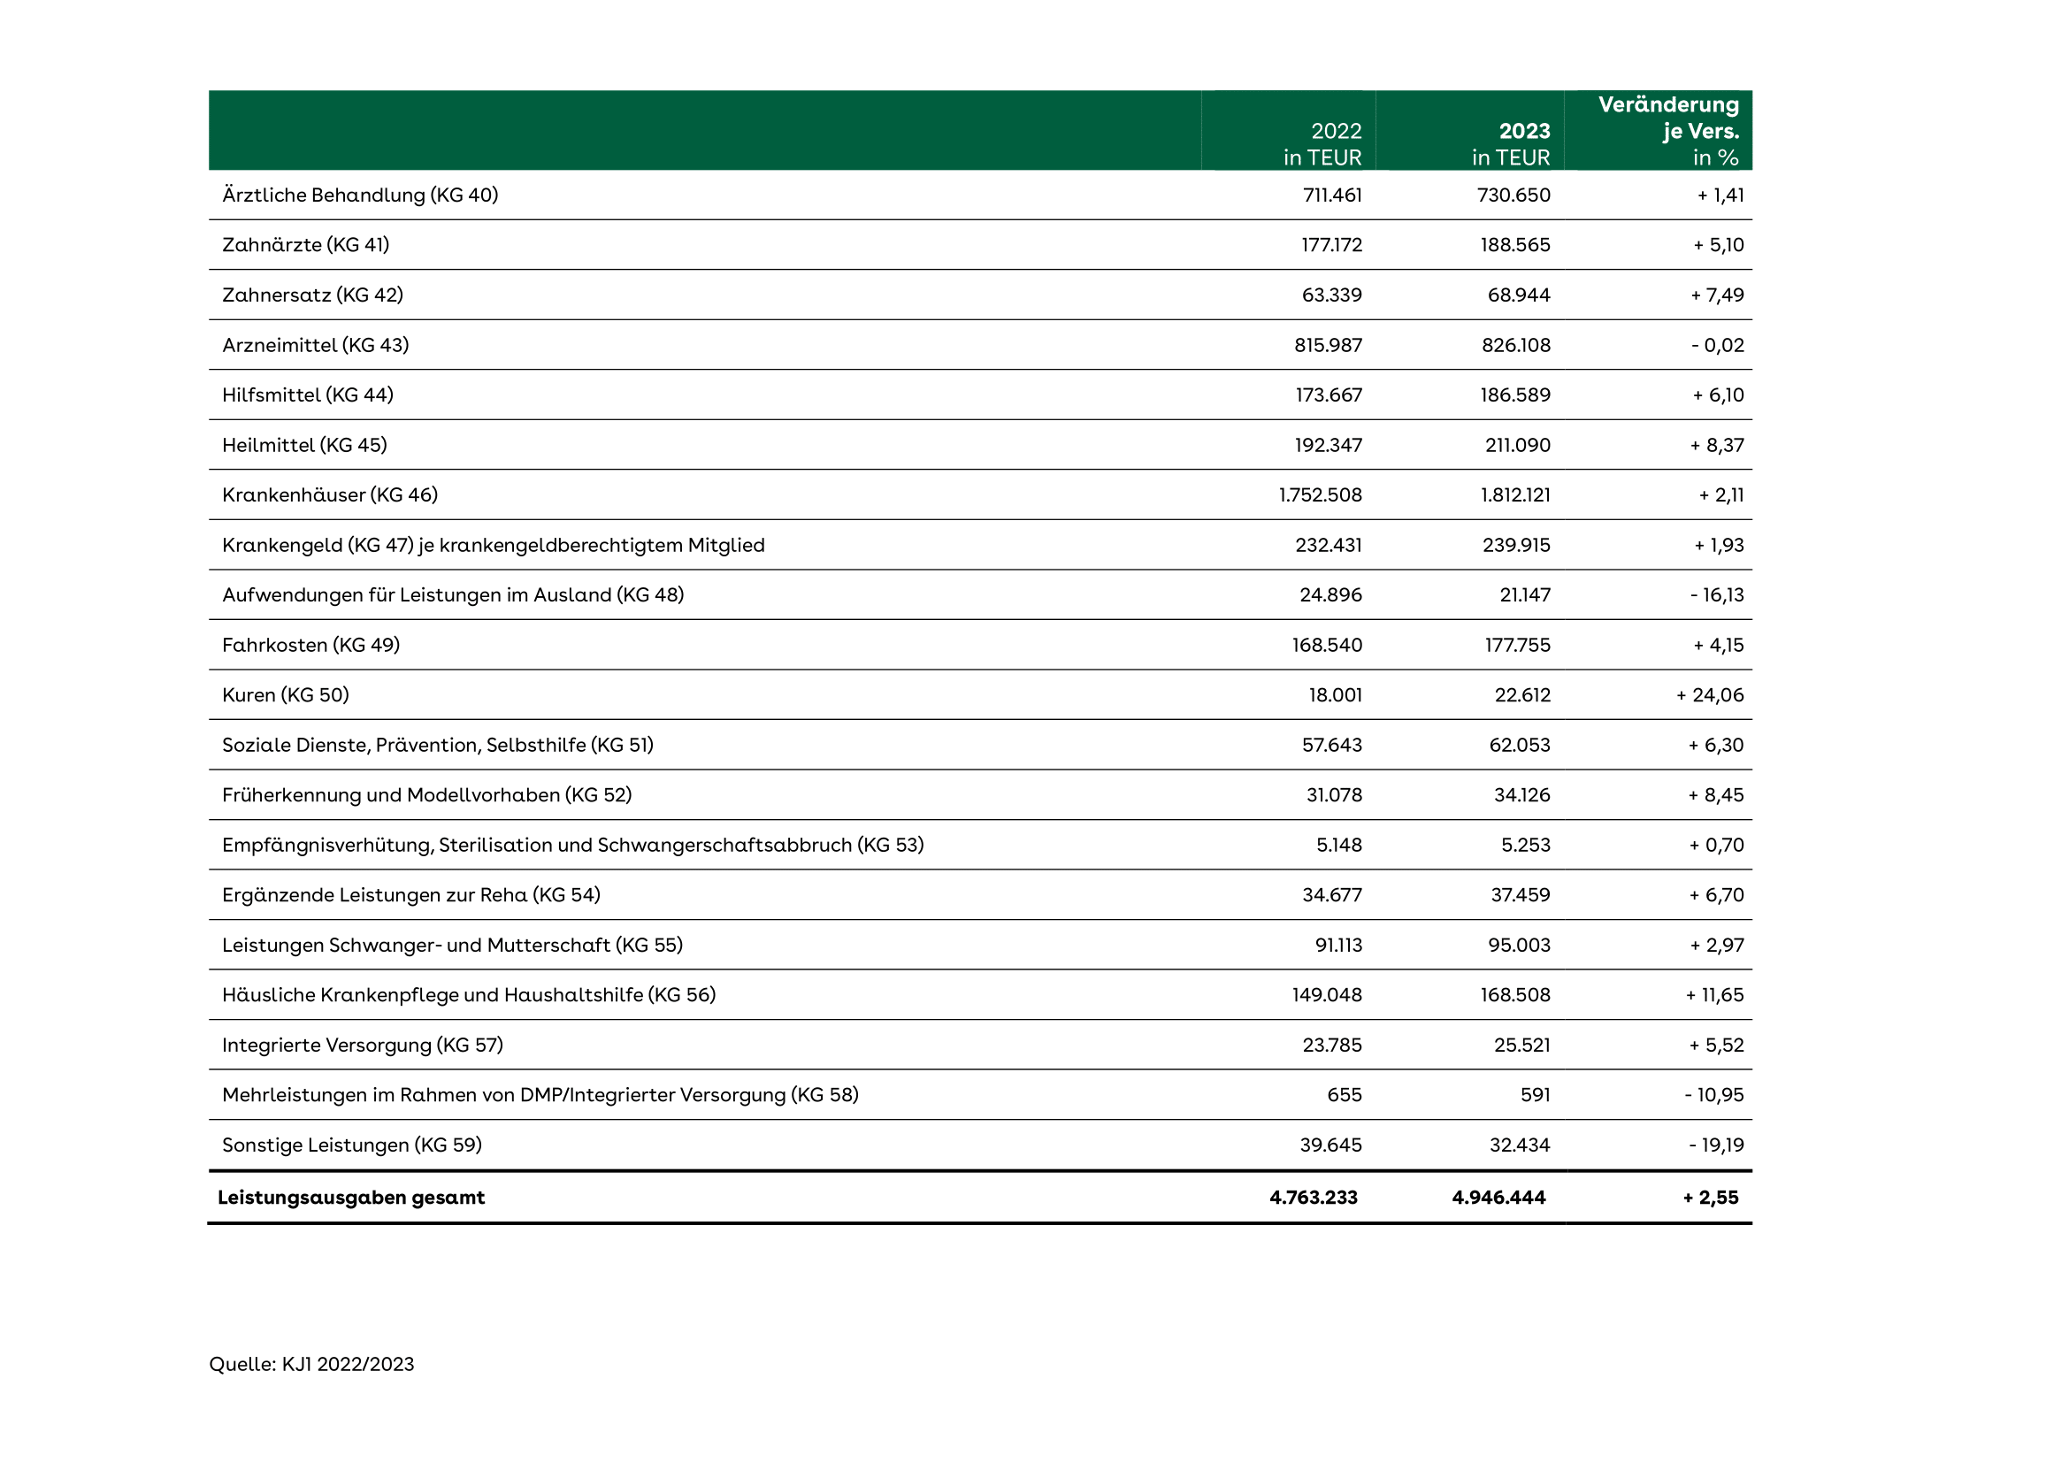Select the row label 'Ärztliche Behandlung (KG 40)'

(359, 195)
